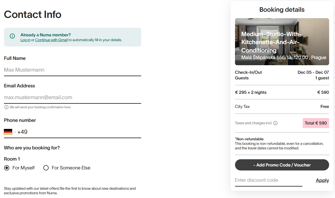This screenshot has height=198, width=335.
Task: Select the For Someone Else radio option
Action: pyautogui.click(x=46, y=168)
